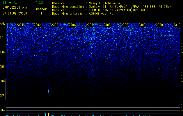The image size is (183, 116).
Task: Click the 2310 time tick label
Action: pos(177,25)
